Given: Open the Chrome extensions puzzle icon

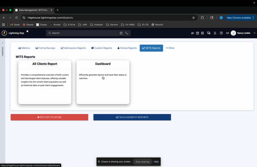Looking at the screenshot, I should click(203, 18).
